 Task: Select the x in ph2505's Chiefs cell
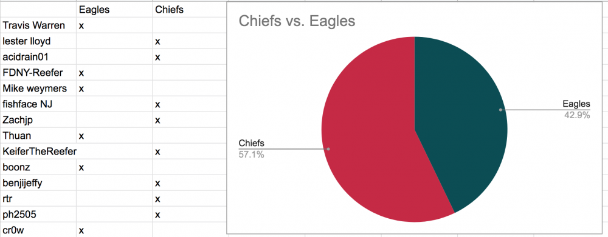[157, 215]
